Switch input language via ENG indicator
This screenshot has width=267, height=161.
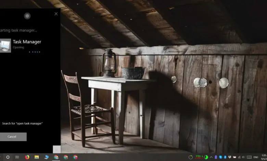click(x=256, y=157)
